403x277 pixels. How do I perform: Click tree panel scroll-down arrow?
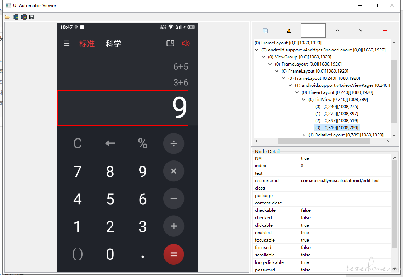(394, 135)
